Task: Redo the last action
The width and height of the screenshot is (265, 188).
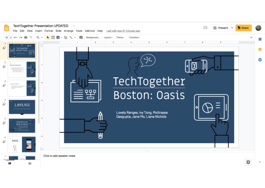Action: point(21,37)
